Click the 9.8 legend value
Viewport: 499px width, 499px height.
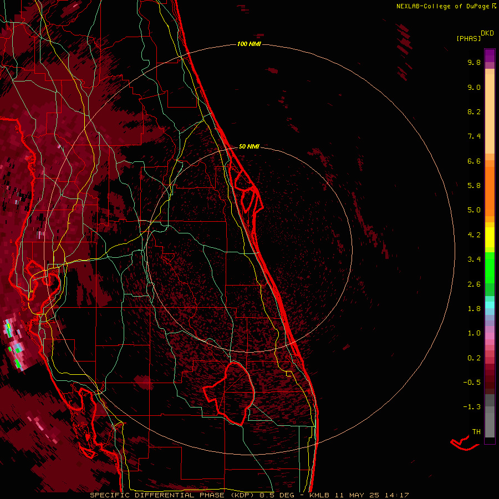[474, 62]
